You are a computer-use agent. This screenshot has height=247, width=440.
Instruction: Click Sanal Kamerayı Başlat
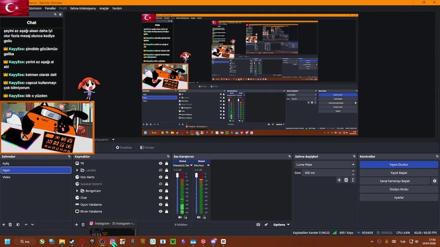395,181
